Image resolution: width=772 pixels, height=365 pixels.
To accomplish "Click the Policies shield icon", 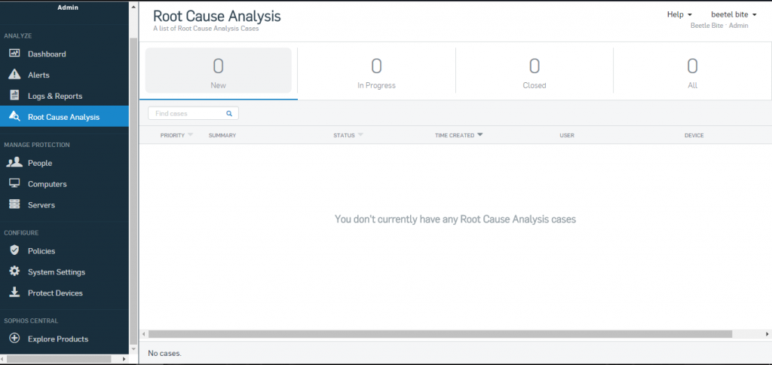I will pyautogui.click(x=15, y=250).
